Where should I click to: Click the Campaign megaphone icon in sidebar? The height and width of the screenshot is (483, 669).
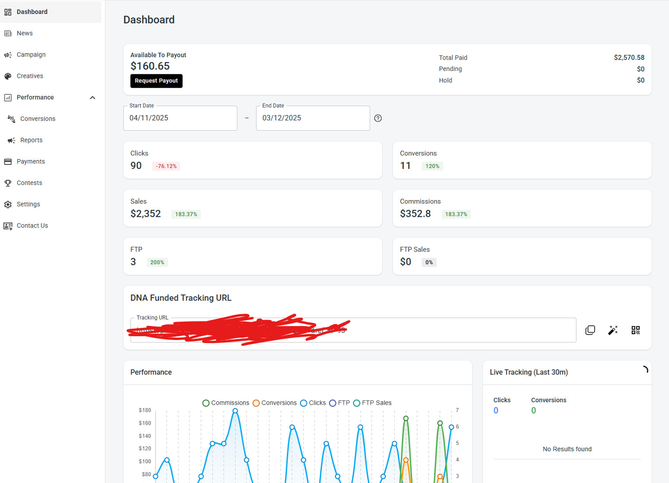click(8, 55)
